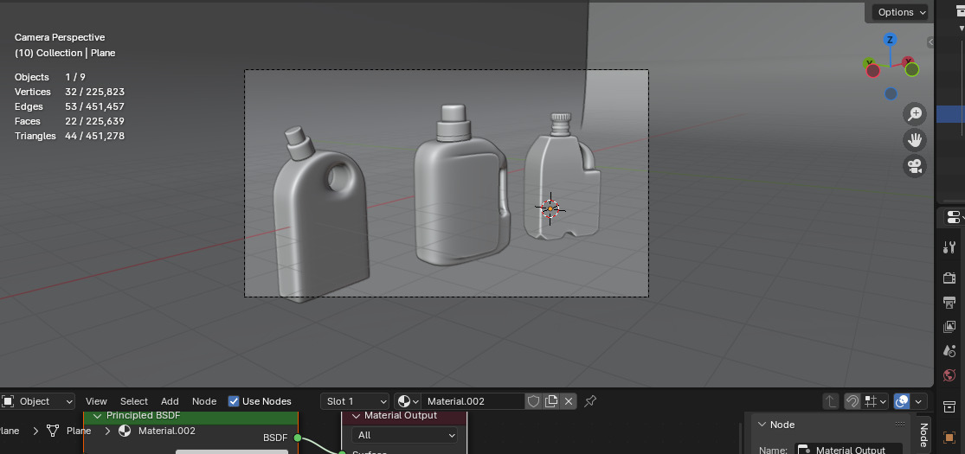
Task: Duplicate material with the new material icon
Action: point(551,402)
